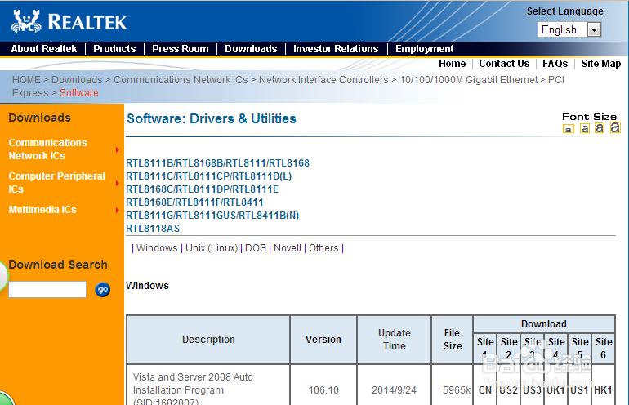Expand Multimedia ICs sidebar arrow
The width and height of the screenshot is (629, 405).
tap(117, 210)
